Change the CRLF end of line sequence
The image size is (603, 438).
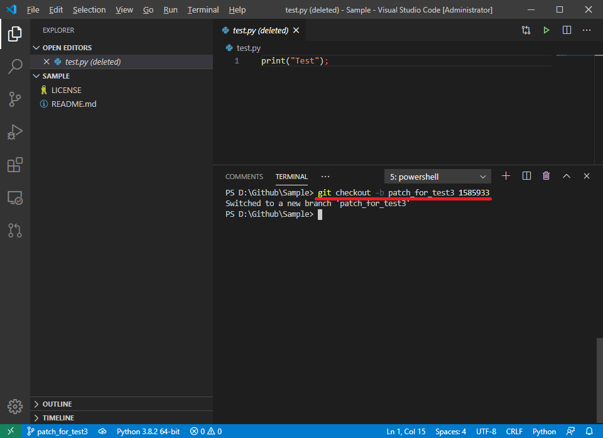pyautogui.click(x=514, y=432)
